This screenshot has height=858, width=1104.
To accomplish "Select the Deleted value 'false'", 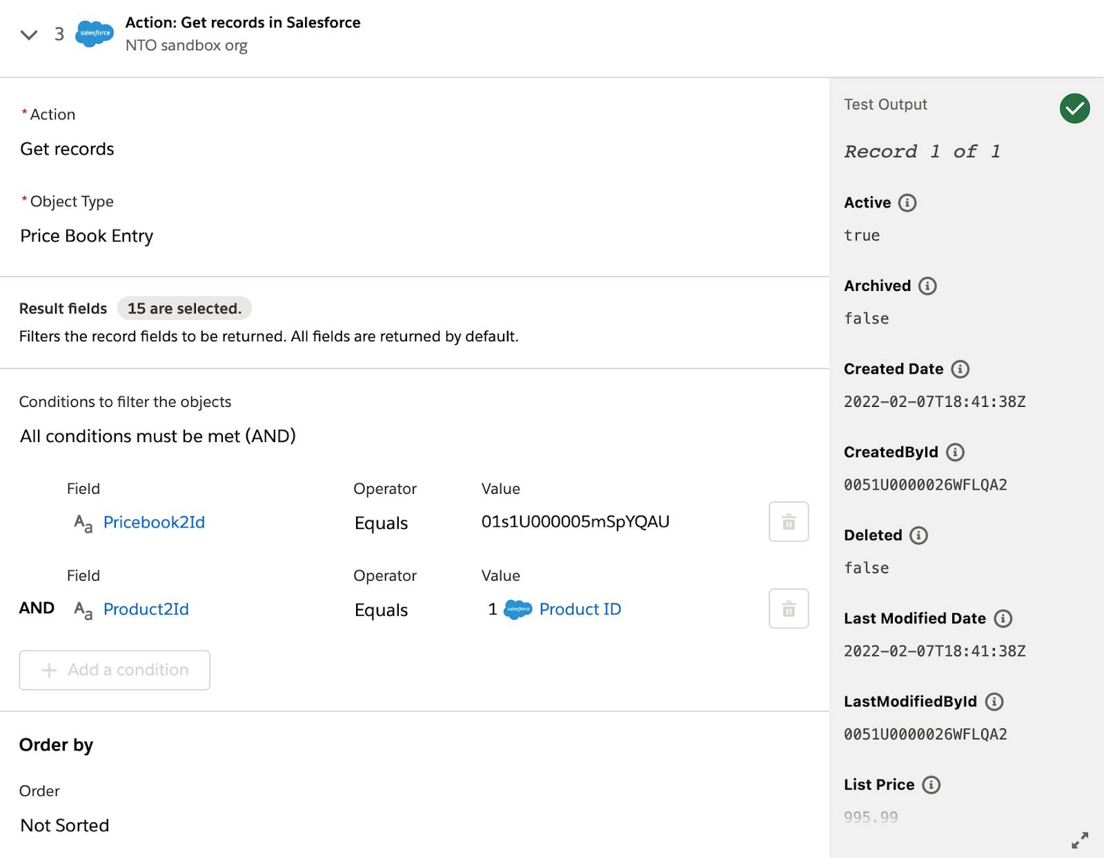I will 867,568.
